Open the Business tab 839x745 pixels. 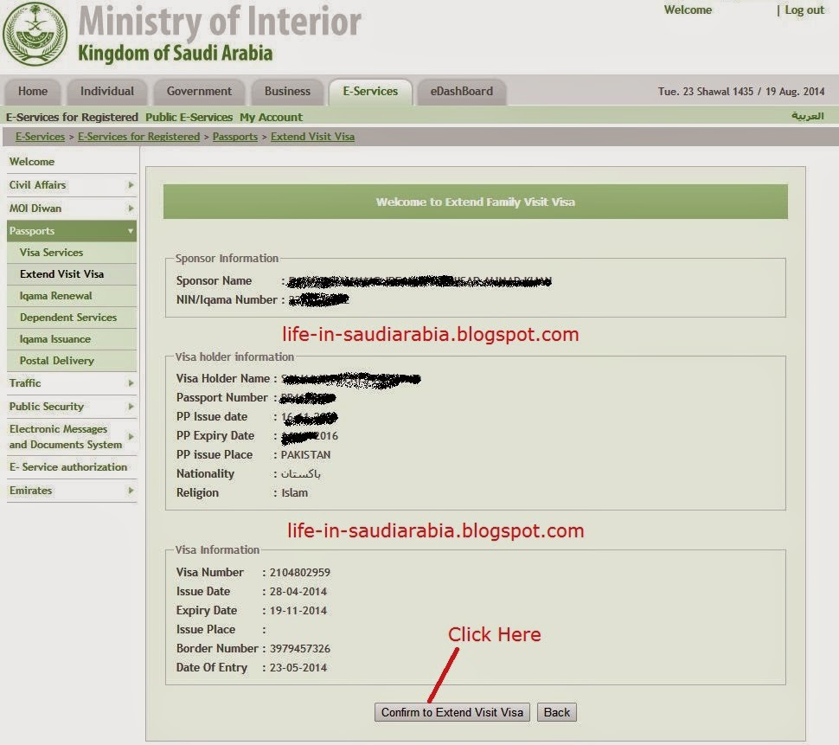pyautogui.click(x=287, y=92)
